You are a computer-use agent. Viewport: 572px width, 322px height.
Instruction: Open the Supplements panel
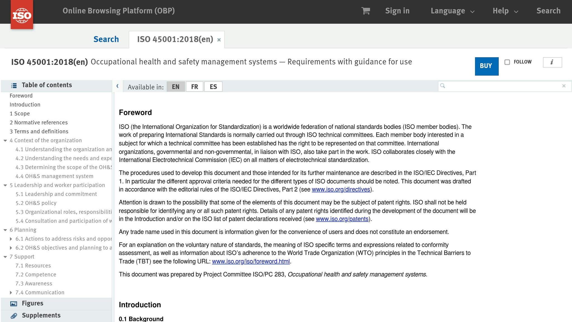click(56, 316)
